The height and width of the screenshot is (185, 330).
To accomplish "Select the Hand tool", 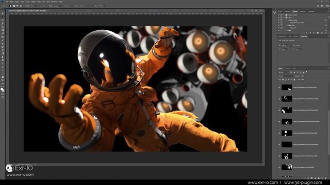I will [x=3, y=77].
